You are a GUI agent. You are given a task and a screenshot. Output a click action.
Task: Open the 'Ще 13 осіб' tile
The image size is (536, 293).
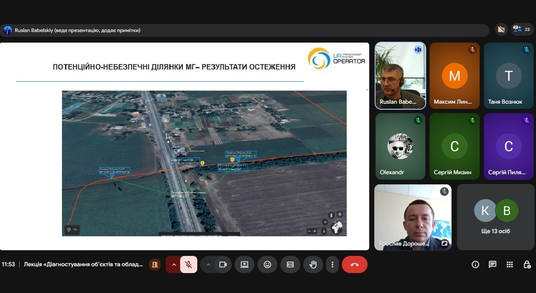coord(495,217)
